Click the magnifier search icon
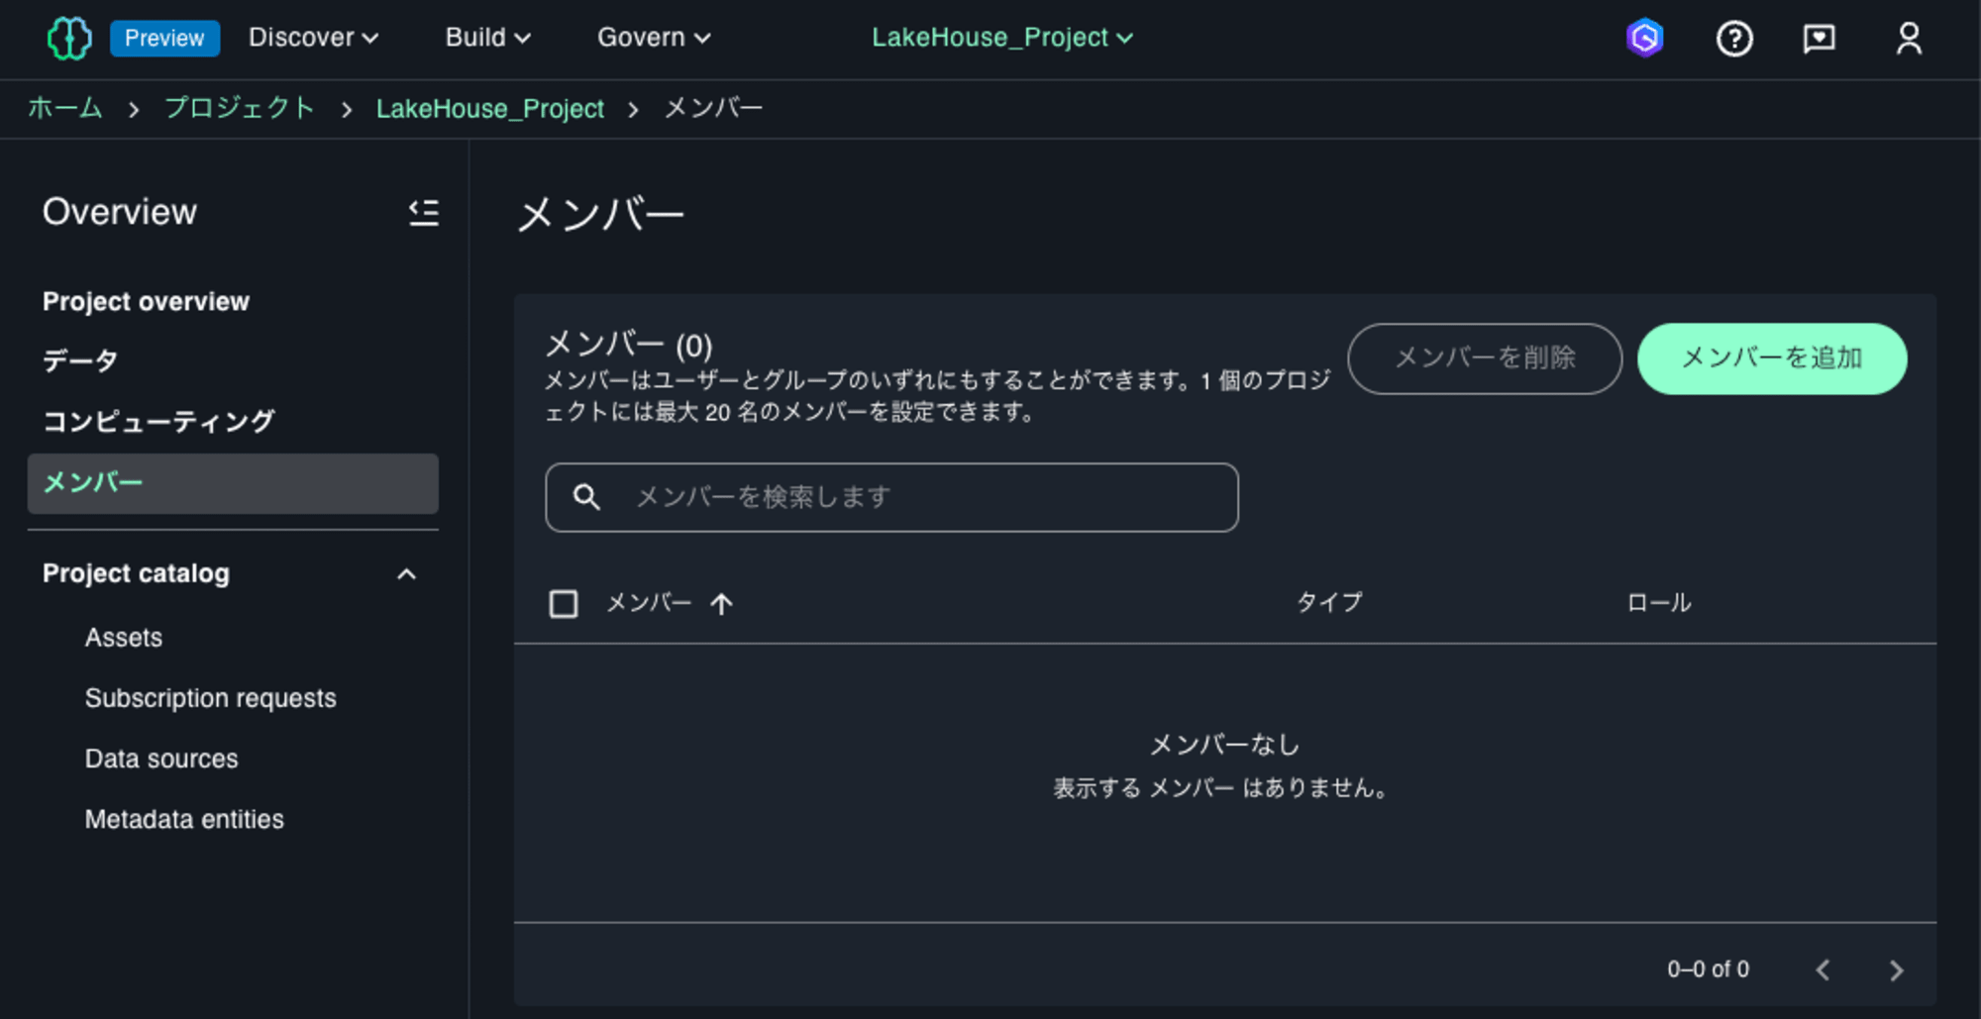1981x1019 pixels. (586, 497)
